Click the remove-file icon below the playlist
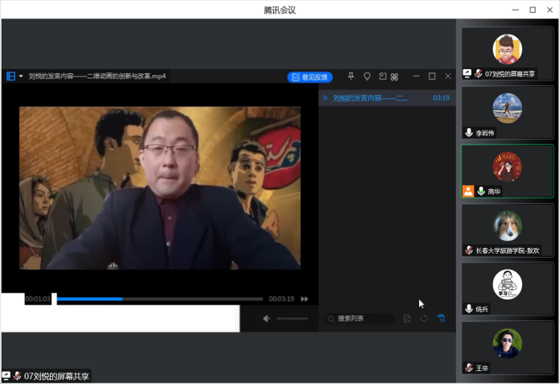The height and width of the screenshot is (384, 560). point(407,318)
